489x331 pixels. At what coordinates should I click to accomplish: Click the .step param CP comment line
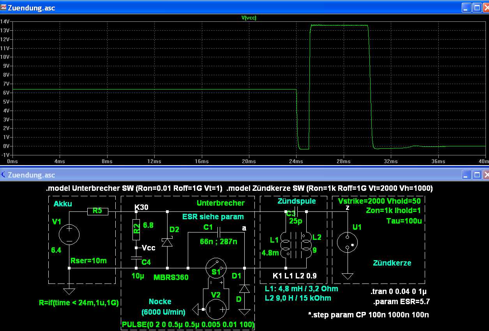(369, 315)
